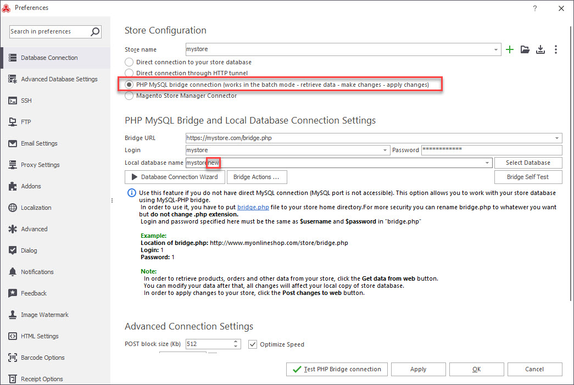Click the vertical scrollbar of settings pane
The width and height of the screenshot is (574, 385).
tap(571, 163)
